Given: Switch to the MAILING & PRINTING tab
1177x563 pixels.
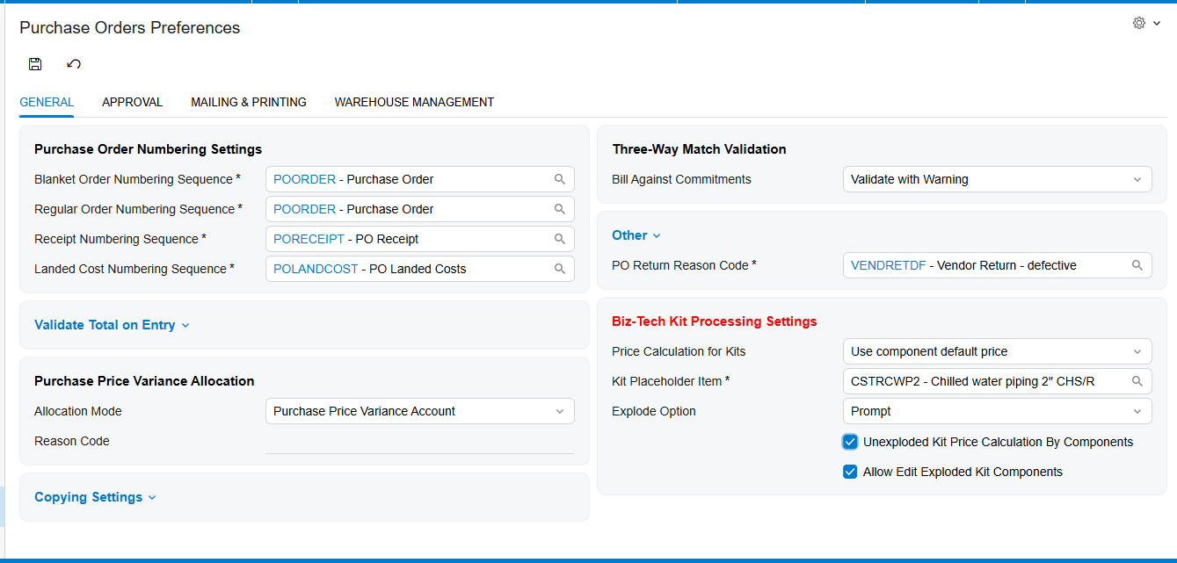Looking at the screenshot, I should point(249,102).
